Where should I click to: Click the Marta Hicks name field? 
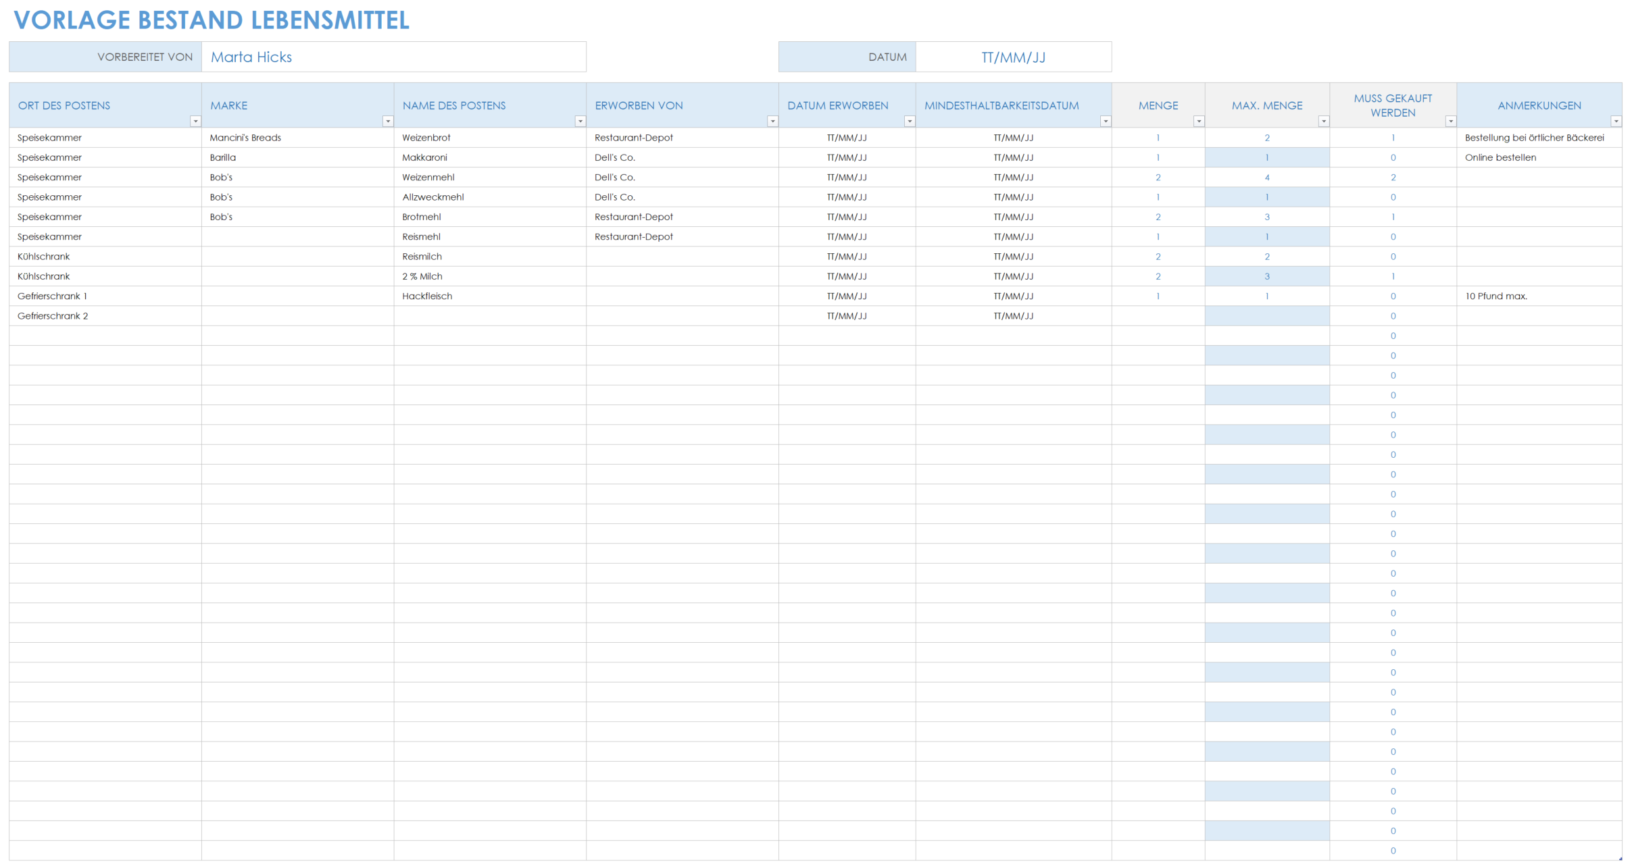[394, 57]
